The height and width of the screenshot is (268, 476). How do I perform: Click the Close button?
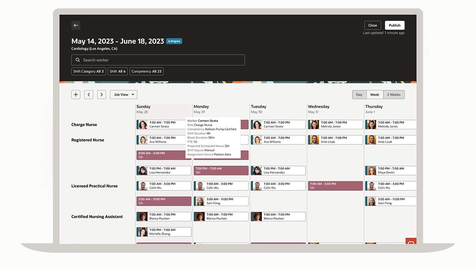click(x=373, y=25)
